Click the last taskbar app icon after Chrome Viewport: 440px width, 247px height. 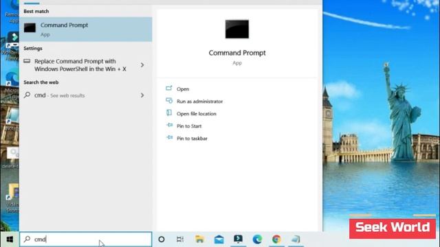click(296, 239)
